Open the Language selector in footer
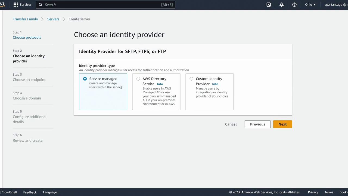The image size is (348, 196). (50, 192)
